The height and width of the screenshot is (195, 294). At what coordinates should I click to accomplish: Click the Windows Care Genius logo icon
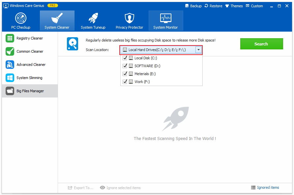coord(6,6)
